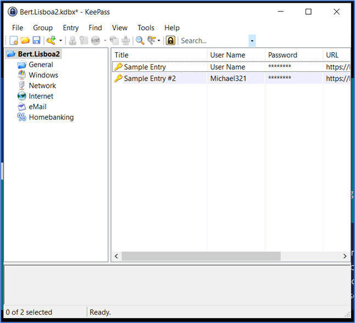This screenshot has height=323, width=355.
Task: Select the Sample Entry row title
Action: coord(145,67)
